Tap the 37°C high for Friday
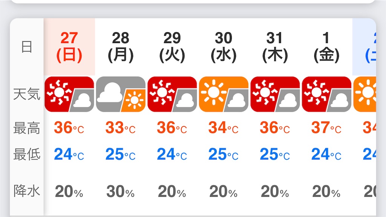Screen dimensions: 386x217 pos(326,127)
